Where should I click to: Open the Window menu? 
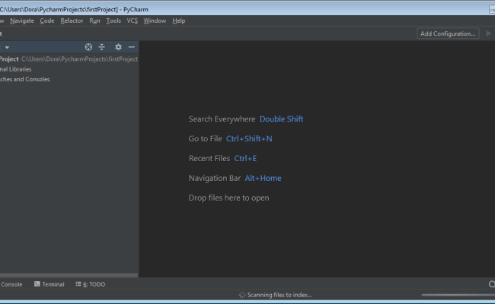[155, 21]
